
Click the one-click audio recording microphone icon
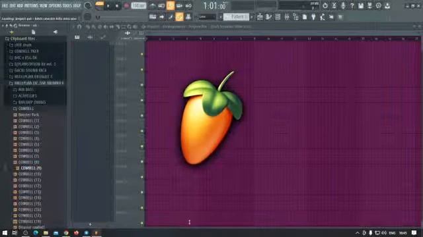tap(343, 6)
